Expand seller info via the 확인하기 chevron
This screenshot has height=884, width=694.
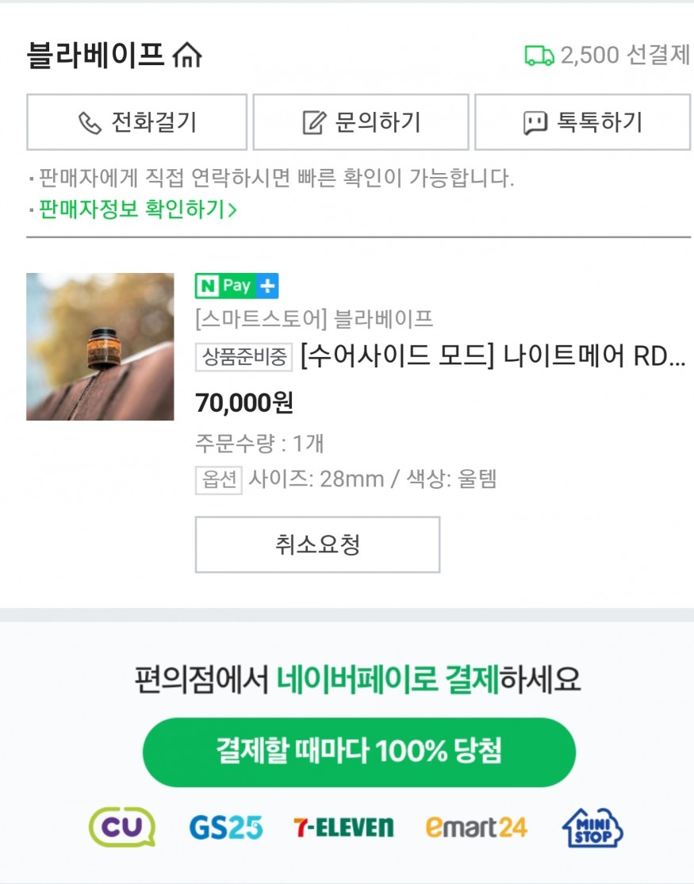tap(232, 210)
